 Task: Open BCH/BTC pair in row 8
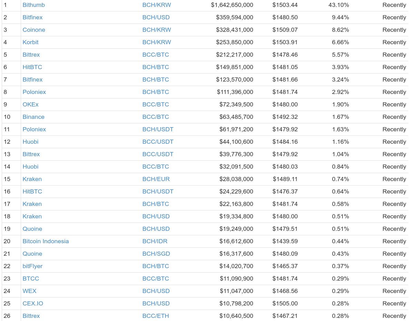tap(155, 92)
